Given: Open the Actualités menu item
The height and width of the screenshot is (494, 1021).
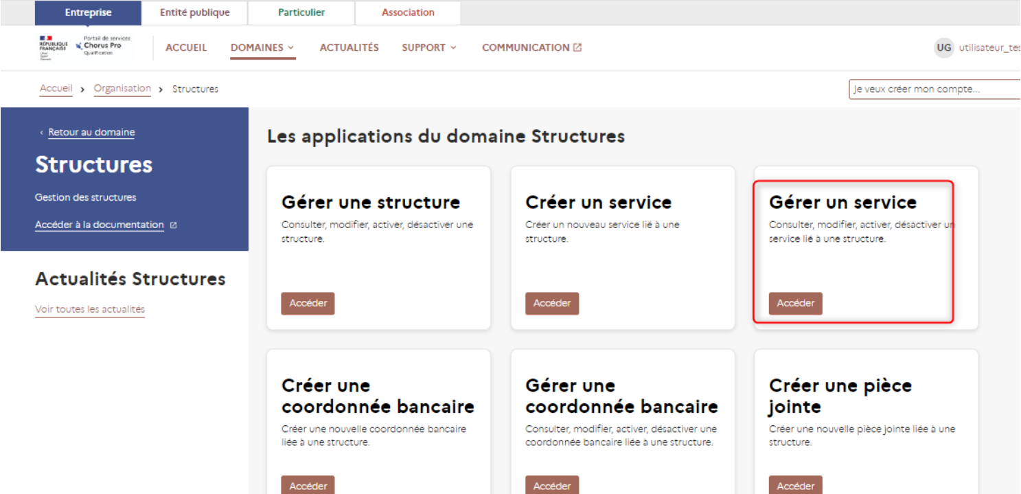Looking at the screenshot, I should pyautogui.click(x=349, y=47).
